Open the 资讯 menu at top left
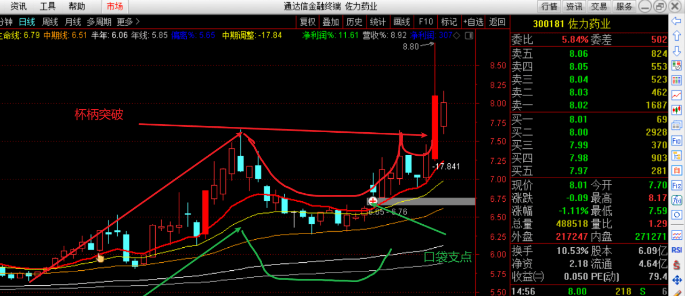 [x=19, y=6]
